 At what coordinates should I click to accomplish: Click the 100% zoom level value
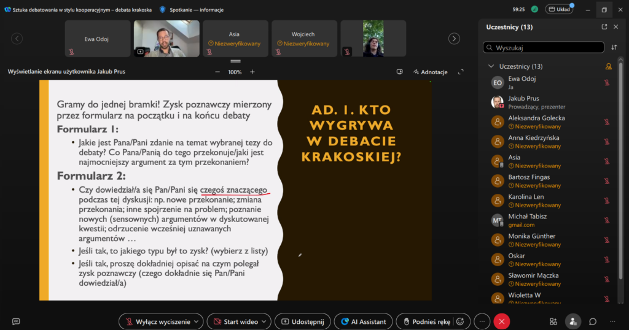(x=235, y=72)
